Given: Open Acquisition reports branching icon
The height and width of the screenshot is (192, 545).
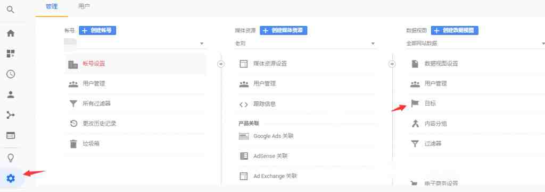Looking at the screenshot, I should point(11,115).
